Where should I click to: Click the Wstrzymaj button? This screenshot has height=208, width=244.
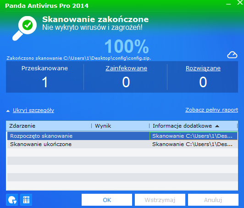(x=160, y=200)
